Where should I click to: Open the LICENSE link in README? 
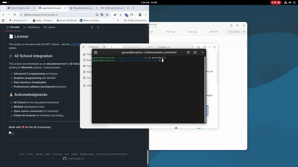(76, 44)
